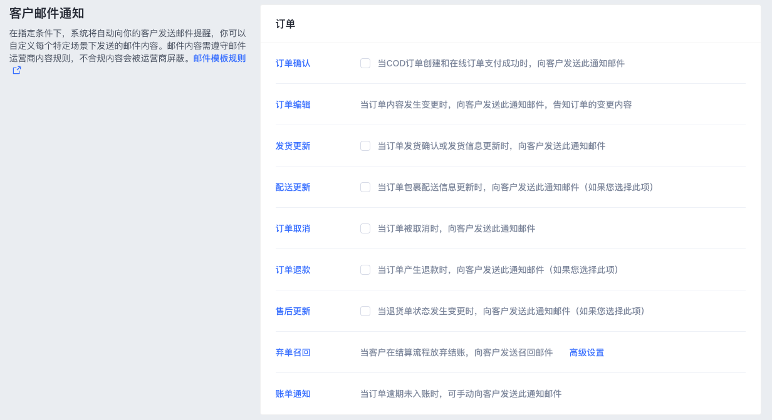Open the 邮件模板规则 link
This screenshot has width=772, height=420.
coord(219,58)
